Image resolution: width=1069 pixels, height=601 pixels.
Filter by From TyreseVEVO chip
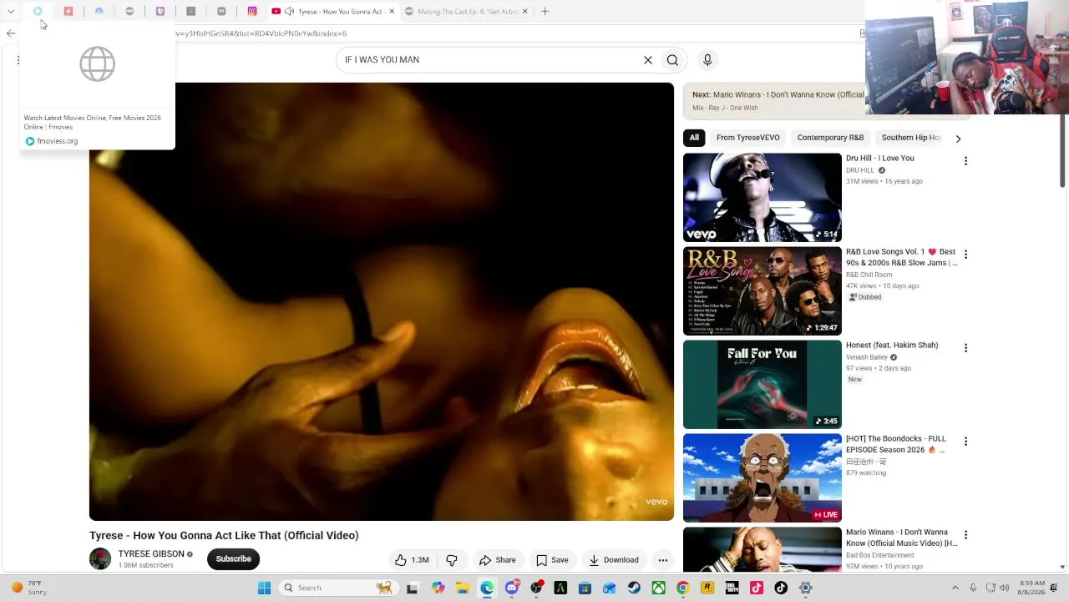tap(748, 138)
